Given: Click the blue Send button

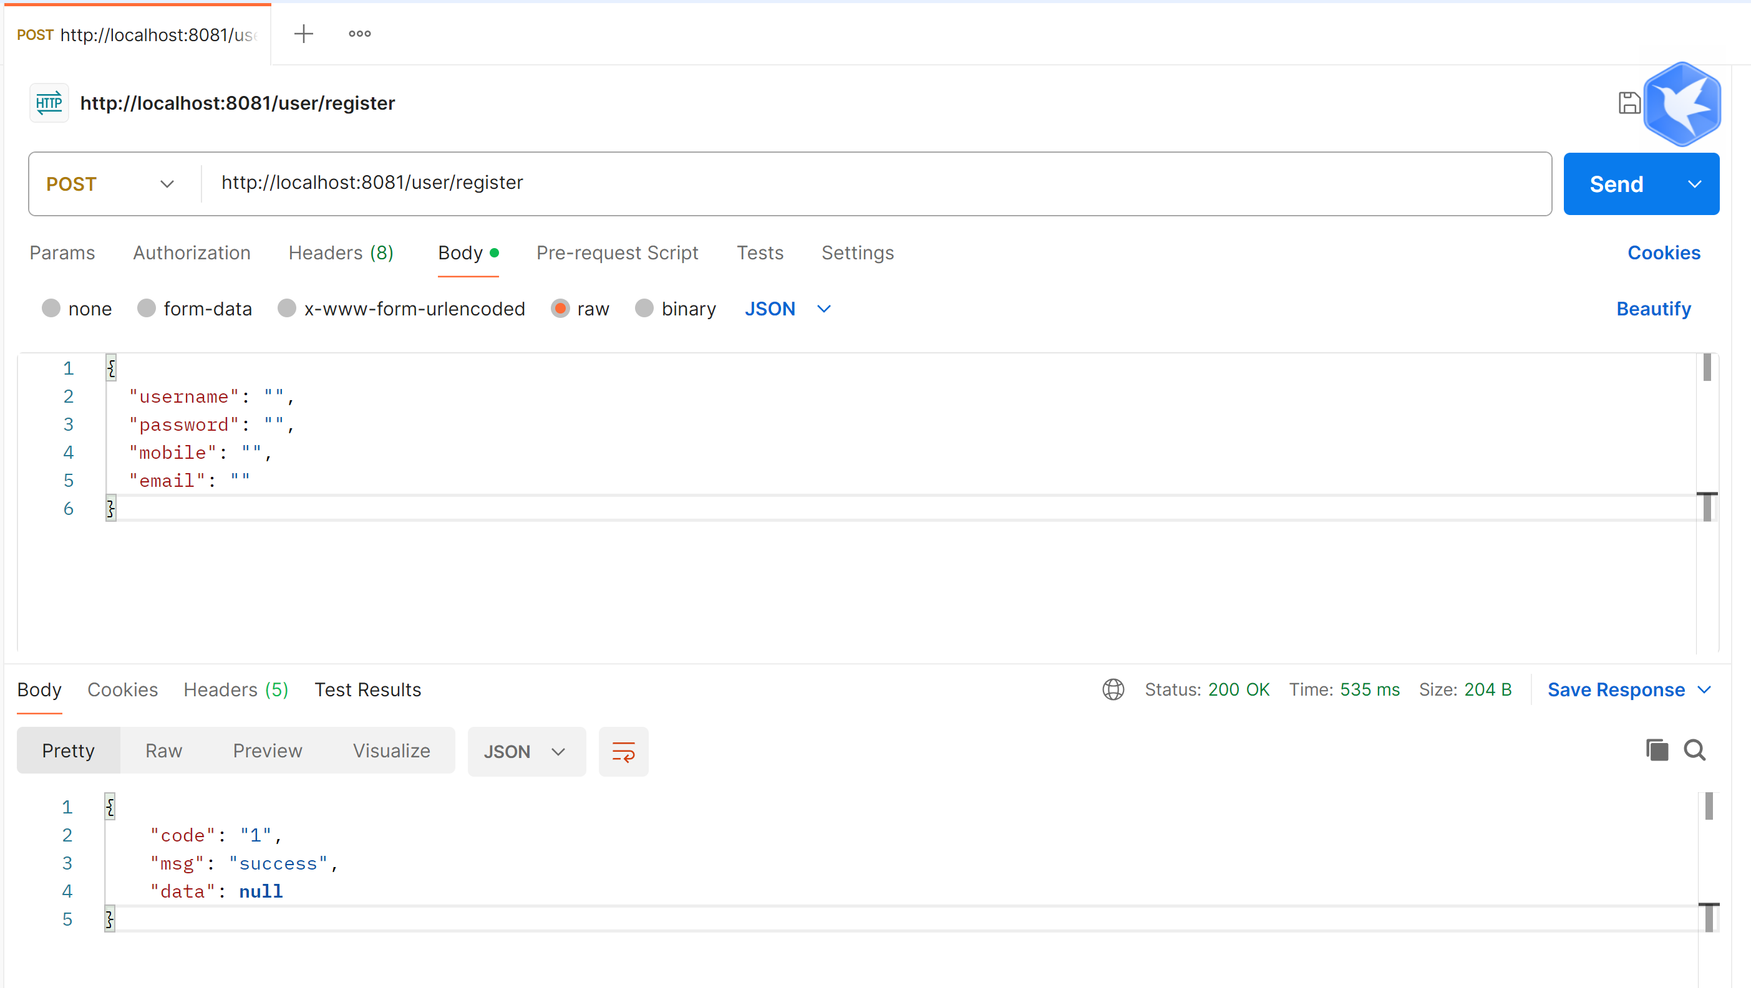Looking at the screenshot, I should pyautogui.click(x=1616, y=184).
